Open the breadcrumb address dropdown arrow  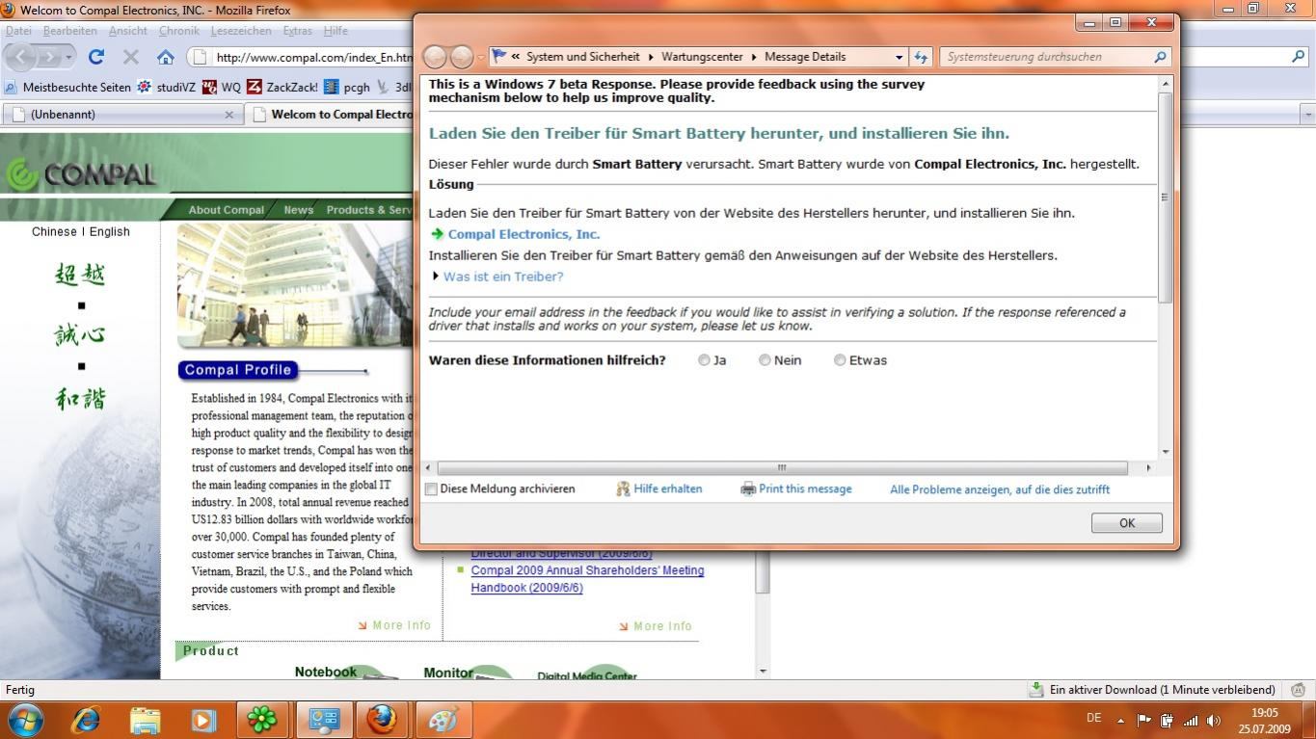pyautogui.click(x=899, y=57)
